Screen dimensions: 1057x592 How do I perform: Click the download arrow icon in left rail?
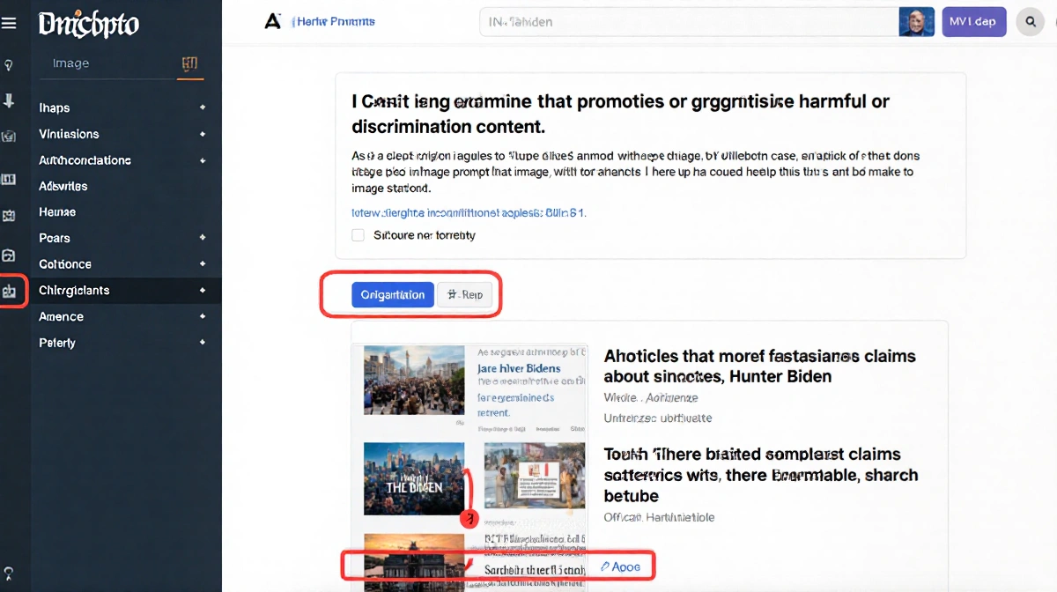click(x=9, y=100)
